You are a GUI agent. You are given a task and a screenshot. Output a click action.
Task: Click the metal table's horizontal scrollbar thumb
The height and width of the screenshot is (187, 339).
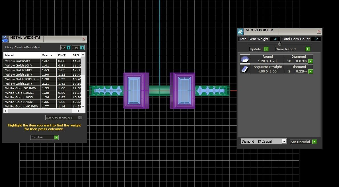(x=40, y=111)
